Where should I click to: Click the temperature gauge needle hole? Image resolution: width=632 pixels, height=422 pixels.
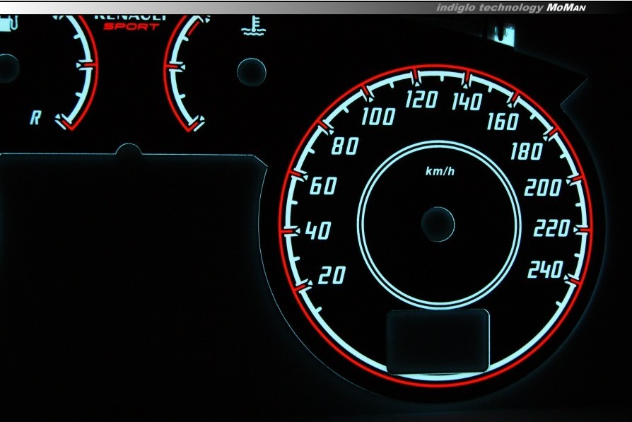point(252,71)
